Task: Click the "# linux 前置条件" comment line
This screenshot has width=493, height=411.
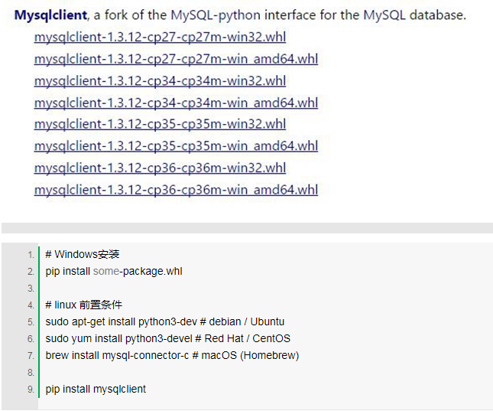Action: [x=83, y=305]
